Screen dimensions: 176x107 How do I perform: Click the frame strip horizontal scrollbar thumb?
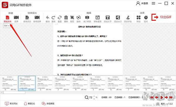coord(14,92)
